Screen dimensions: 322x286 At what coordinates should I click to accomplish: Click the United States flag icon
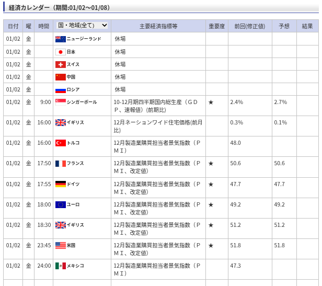pyautogui.click(x=61, y=245)
